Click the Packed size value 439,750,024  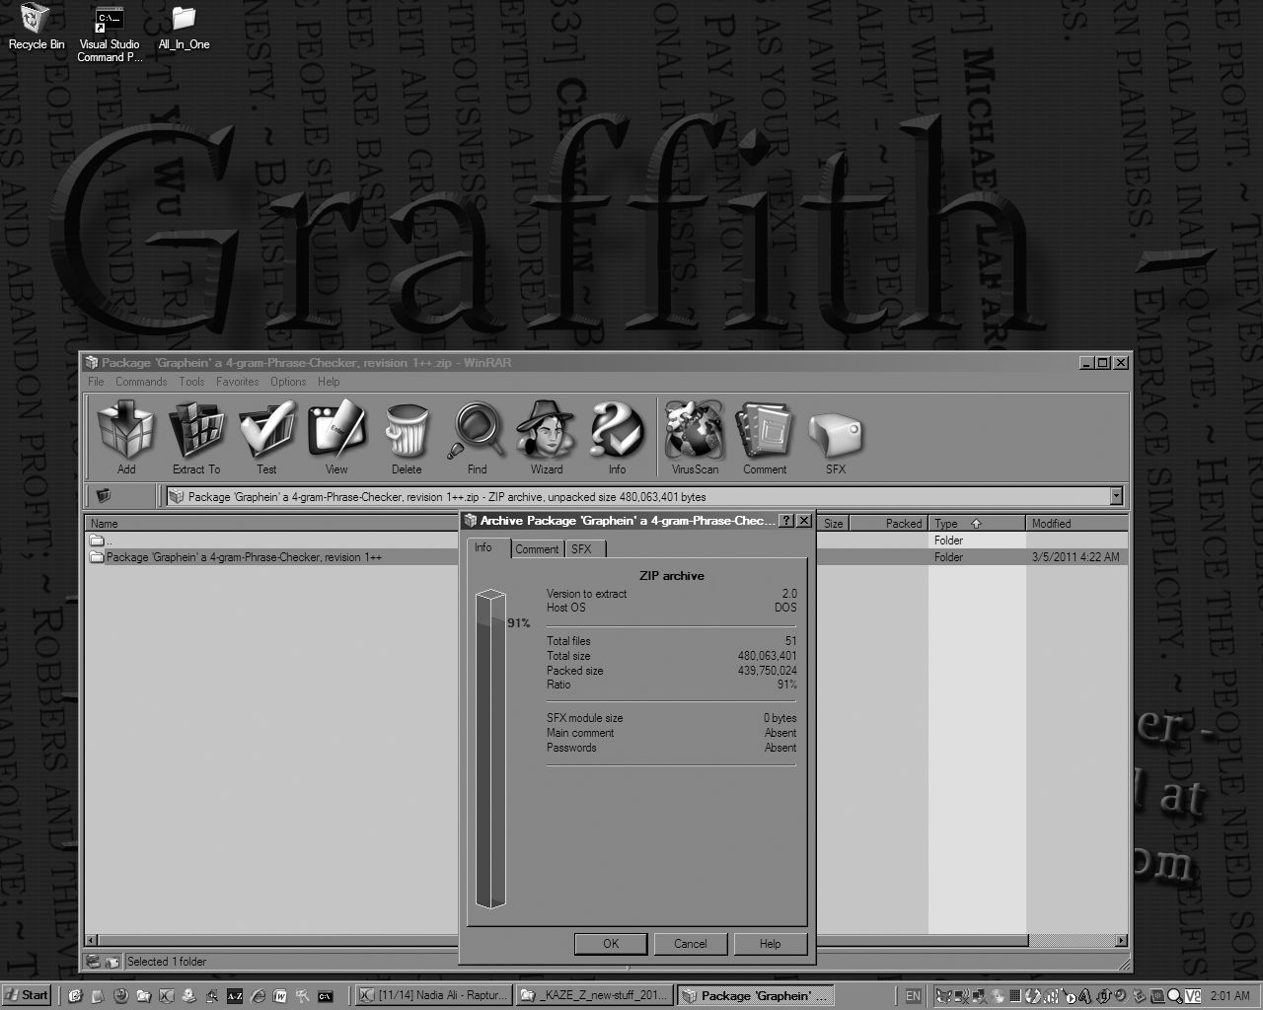pyautogui.click(x=767, y=671)
